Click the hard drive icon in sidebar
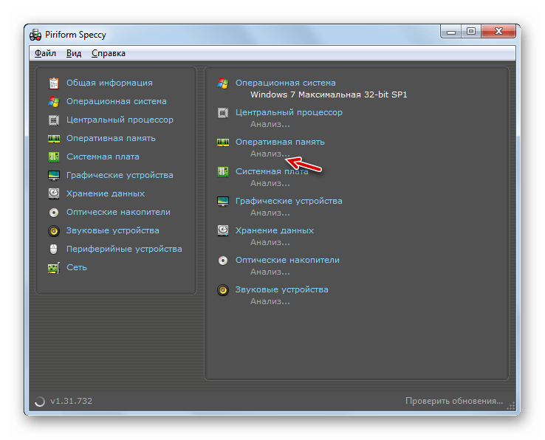The width and height of the screenshot is (545, 440). 54,193
